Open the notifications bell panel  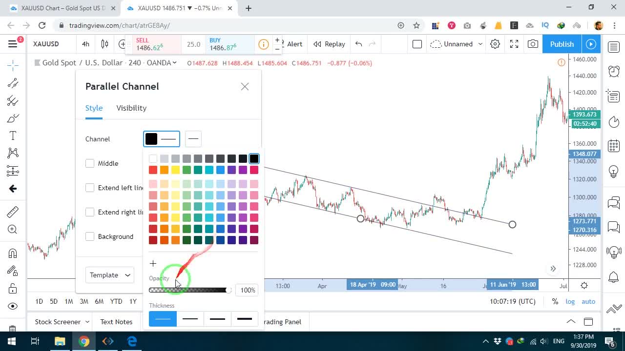pos(614,278)
